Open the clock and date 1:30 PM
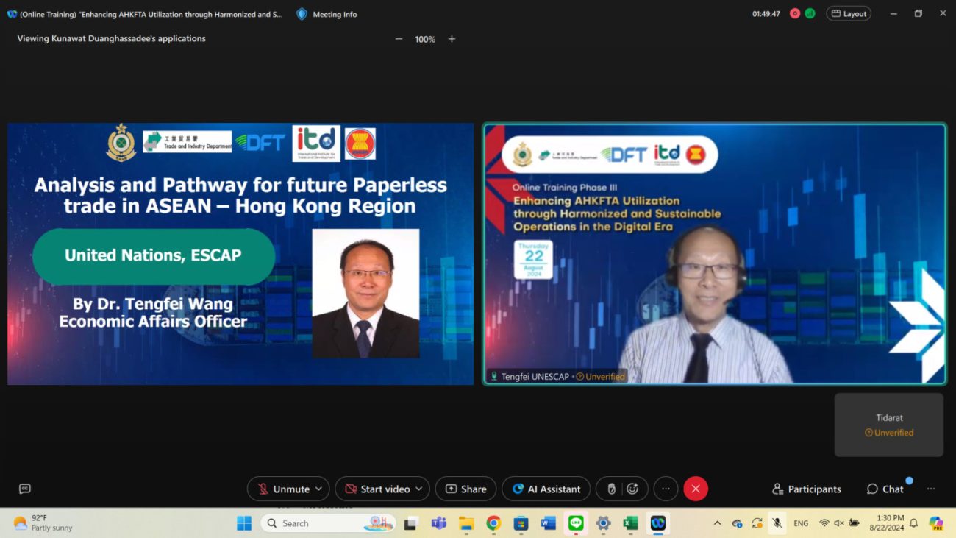 pos(886,523)
